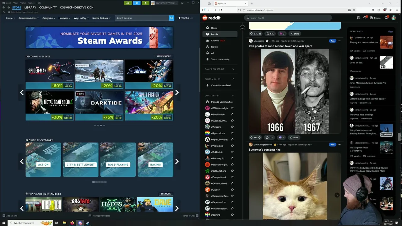Click SEE MORE for Top Played on Steam Deck

(x=166, y=194)
